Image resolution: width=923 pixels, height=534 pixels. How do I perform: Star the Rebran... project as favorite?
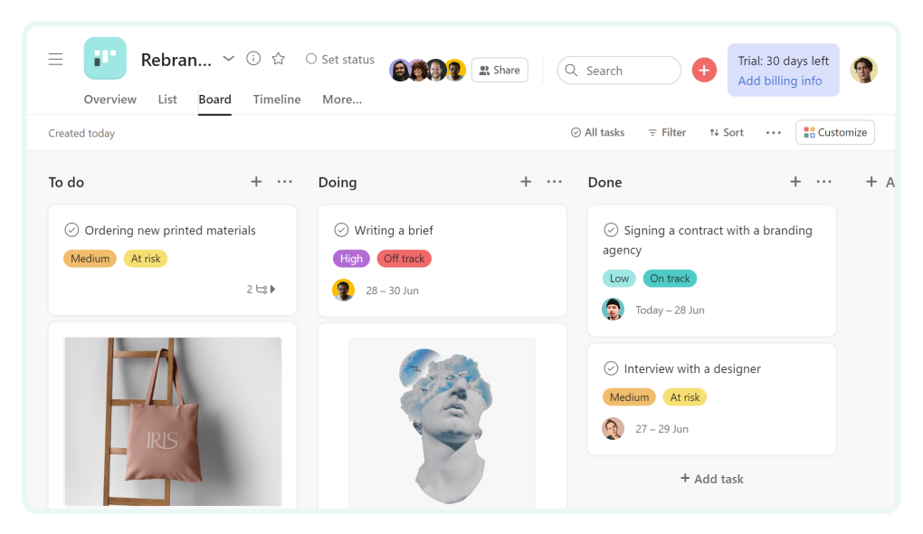(279, 58)
